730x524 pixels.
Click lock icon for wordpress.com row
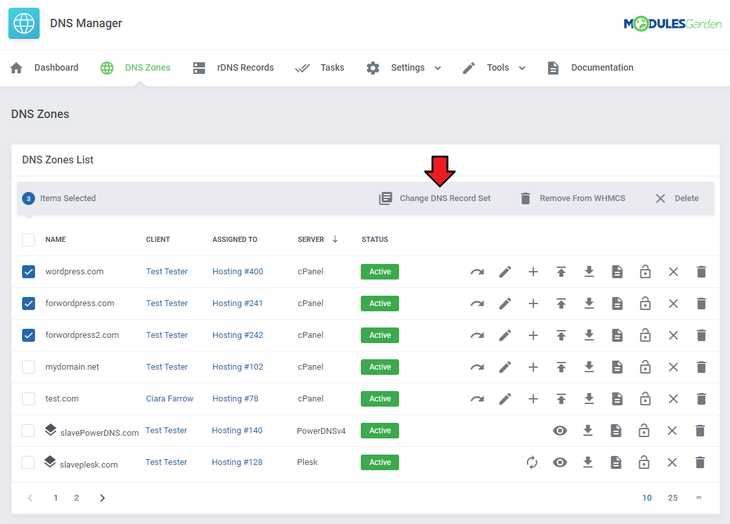tap(645, 272)
